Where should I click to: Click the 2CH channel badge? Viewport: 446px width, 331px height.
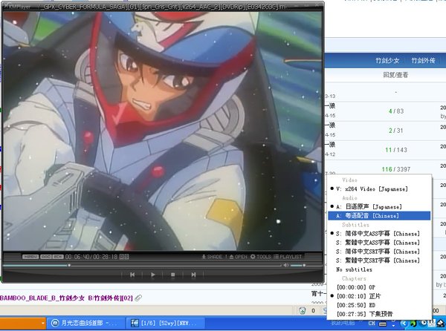tap(58, 257)
